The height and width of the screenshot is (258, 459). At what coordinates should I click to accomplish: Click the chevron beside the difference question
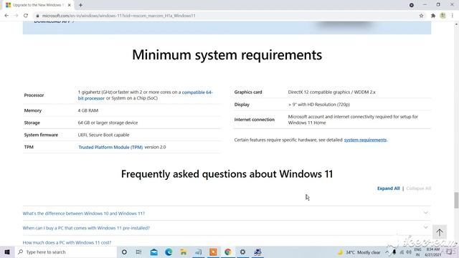(x=425, y=213)
